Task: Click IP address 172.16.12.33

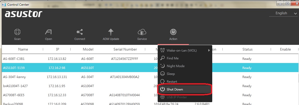Action: point(57,95)
